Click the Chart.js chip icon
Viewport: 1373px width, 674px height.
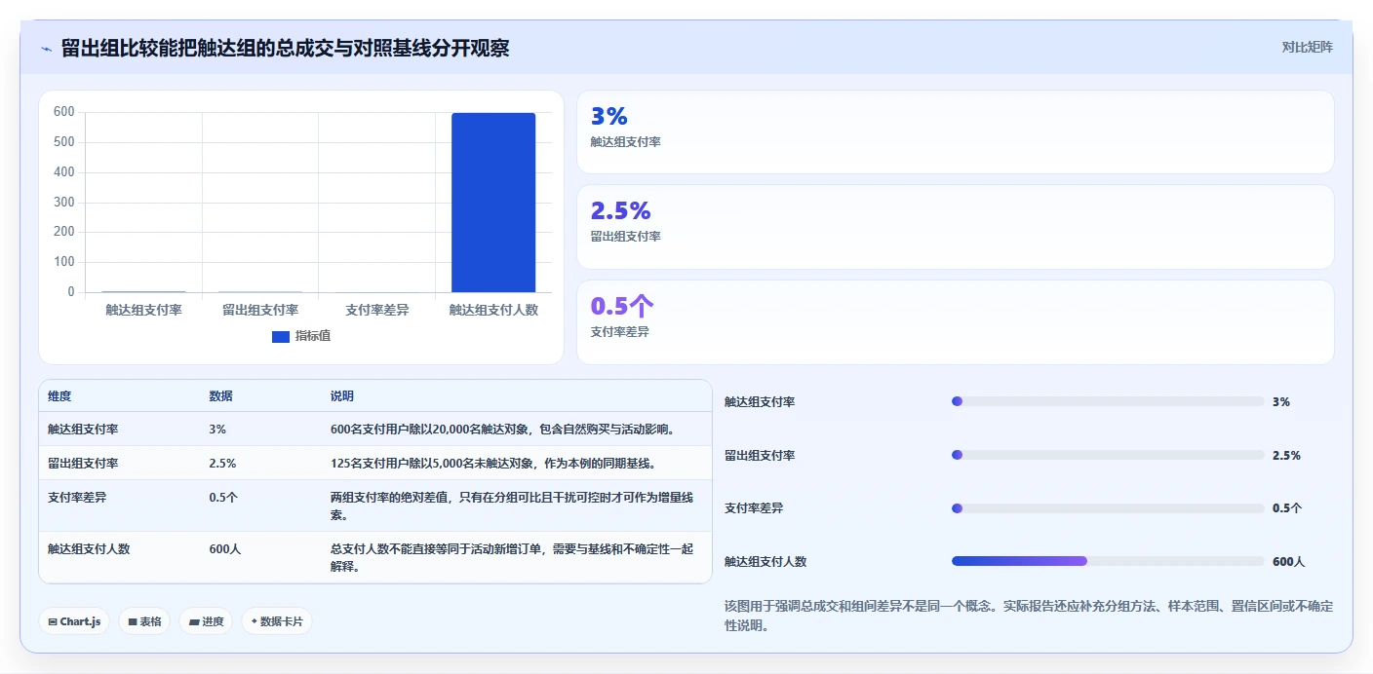[53, 621]
